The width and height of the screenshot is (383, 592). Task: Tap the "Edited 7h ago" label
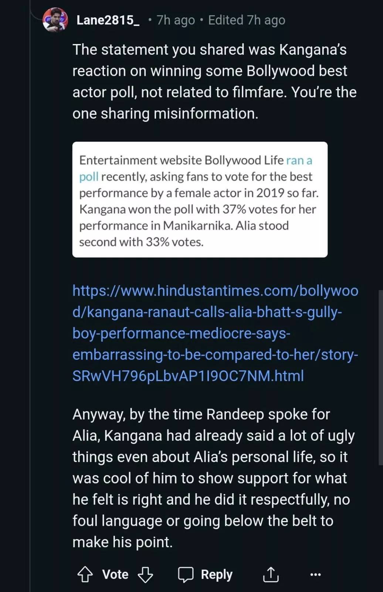point(247,20)
